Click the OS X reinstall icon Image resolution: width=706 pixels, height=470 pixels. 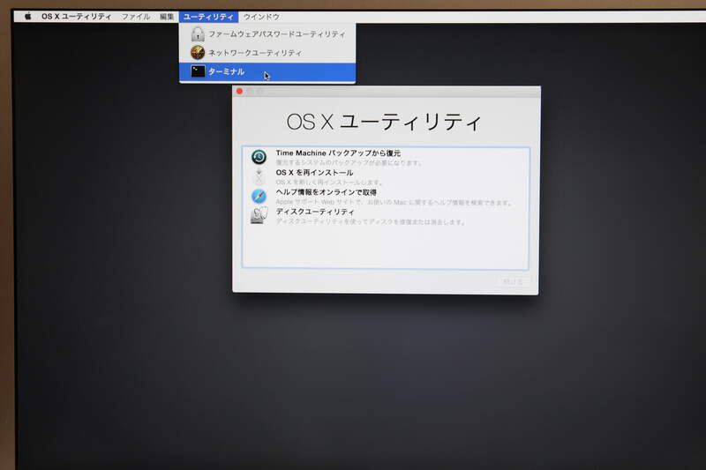coord(259,176)
